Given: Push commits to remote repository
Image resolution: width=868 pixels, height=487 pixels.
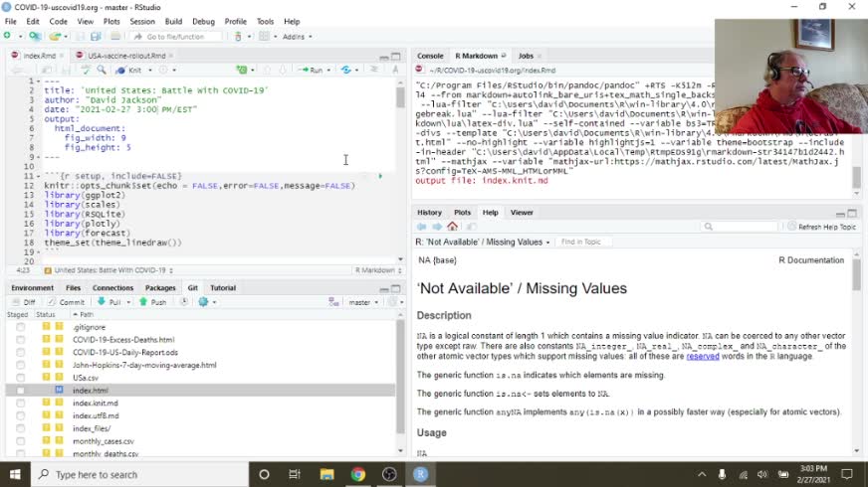Looking at the screenshot, I should [x=152, y=302].
